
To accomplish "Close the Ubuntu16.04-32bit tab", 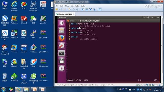I will [74, 14].
